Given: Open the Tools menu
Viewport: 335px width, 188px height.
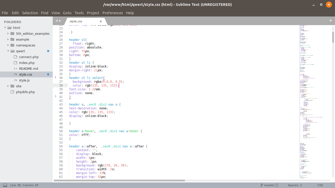Looking at the screenshot, I should point(79,13).
